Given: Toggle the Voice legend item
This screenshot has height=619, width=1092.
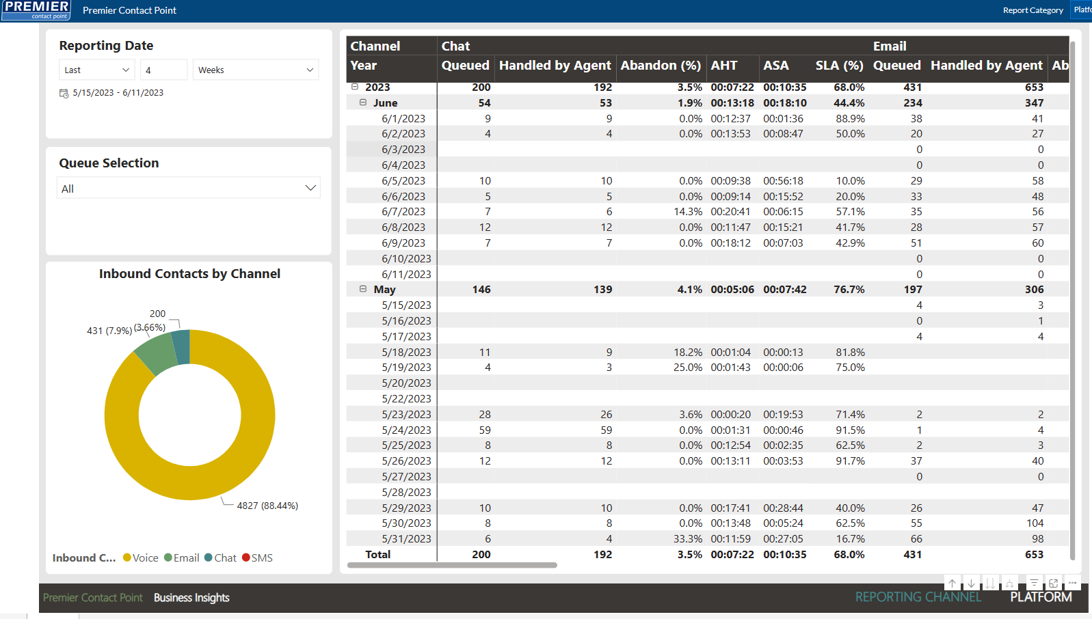Looking at the screenshot, I should click(x=141, y=558).
